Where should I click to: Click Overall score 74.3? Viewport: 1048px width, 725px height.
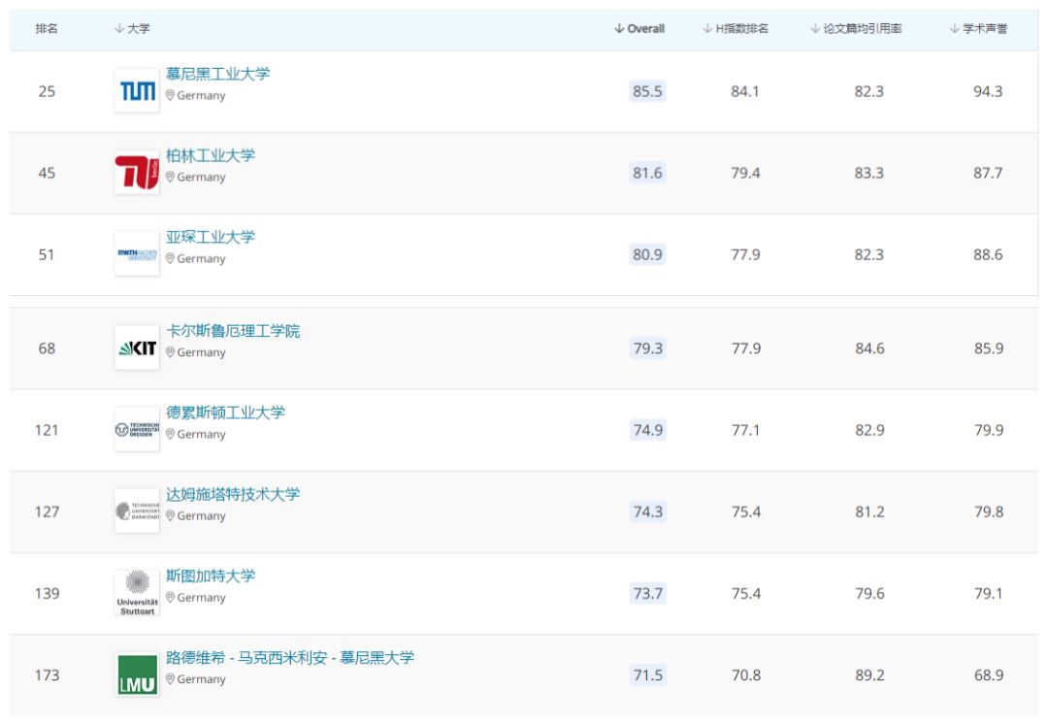pos(647,511)
